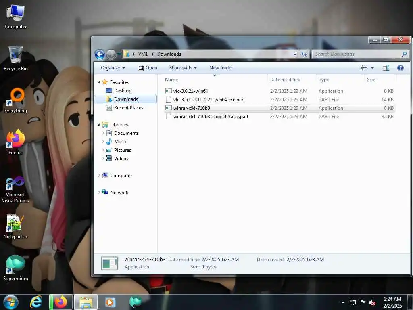Open the views dropdown arrow
Viewport: 413px width, 310px height.
[x=372, y=68]
